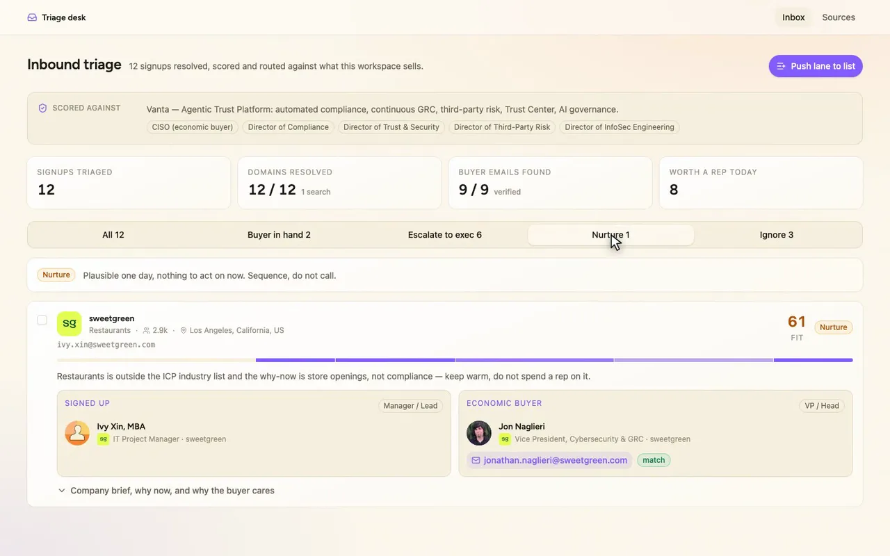
Task: View the Ignore 3 lane
Action: pyautogui.click(x=777, y=235)
